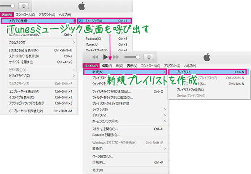Expand the ビジュアライザ(Z) submenu arrow

pos(74,76)
